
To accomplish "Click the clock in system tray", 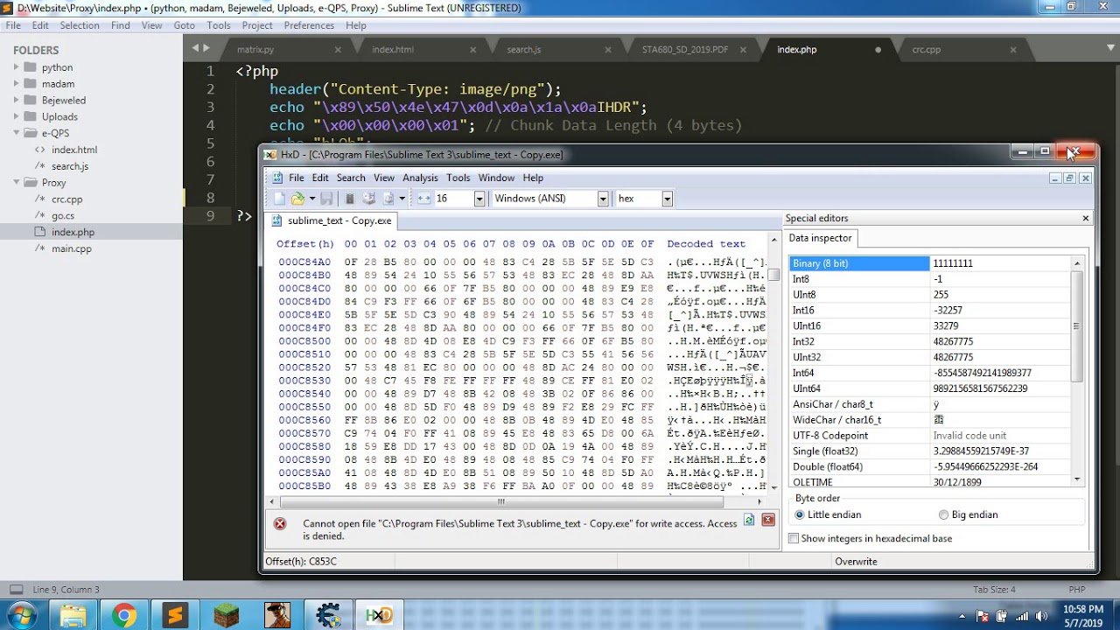I will click(1084, 616).
